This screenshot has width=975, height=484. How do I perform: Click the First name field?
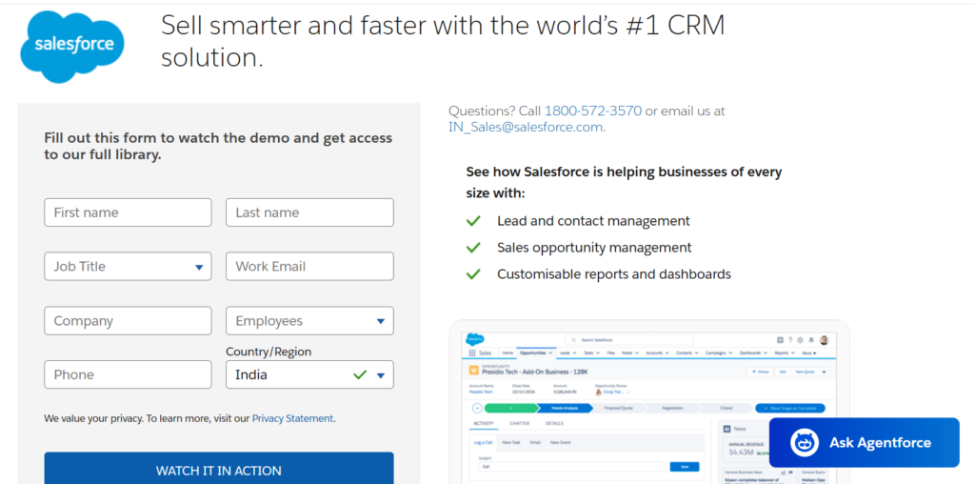(129, 212)
